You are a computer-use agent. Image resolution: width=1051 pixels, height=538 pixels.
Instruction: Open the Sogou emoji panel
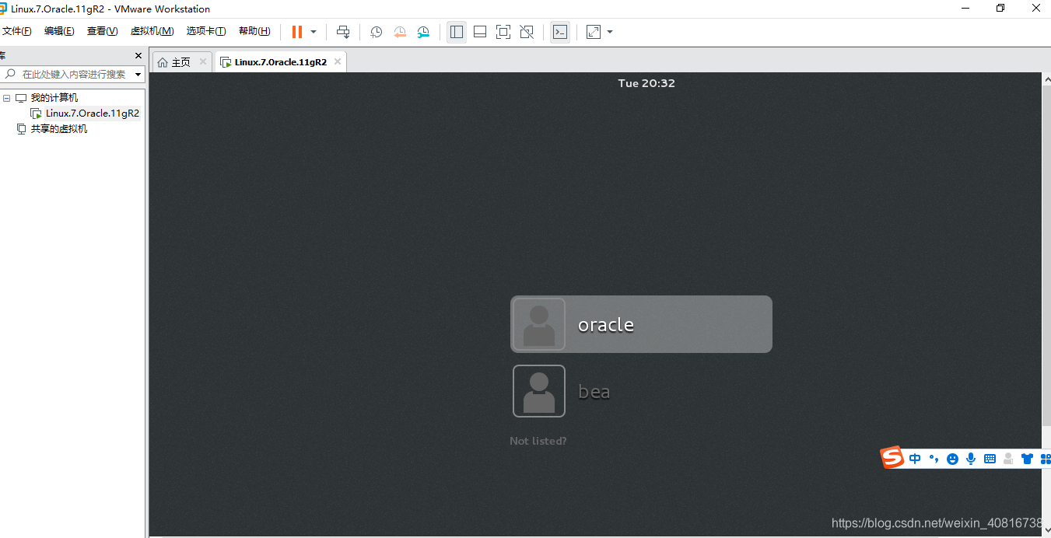tap(952, 459)
